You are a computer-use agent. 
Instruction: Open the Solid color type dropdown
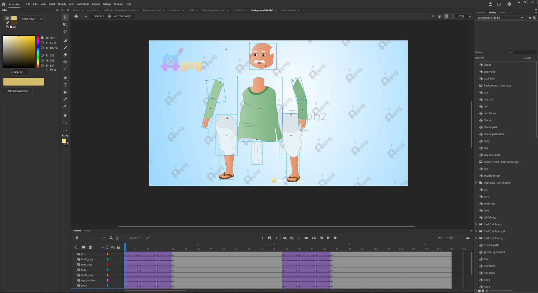[32, 19]
